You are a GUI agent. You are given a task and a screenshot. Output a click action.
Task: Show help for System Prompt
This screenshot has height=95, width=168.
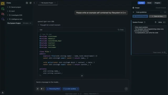point(145,22)
